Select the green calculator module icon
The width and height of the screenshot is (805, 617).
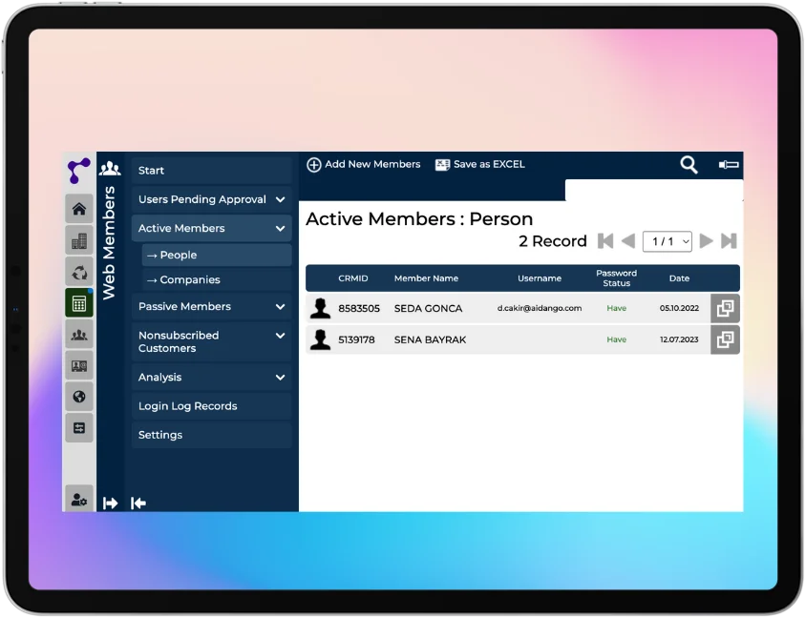(79, 303)
